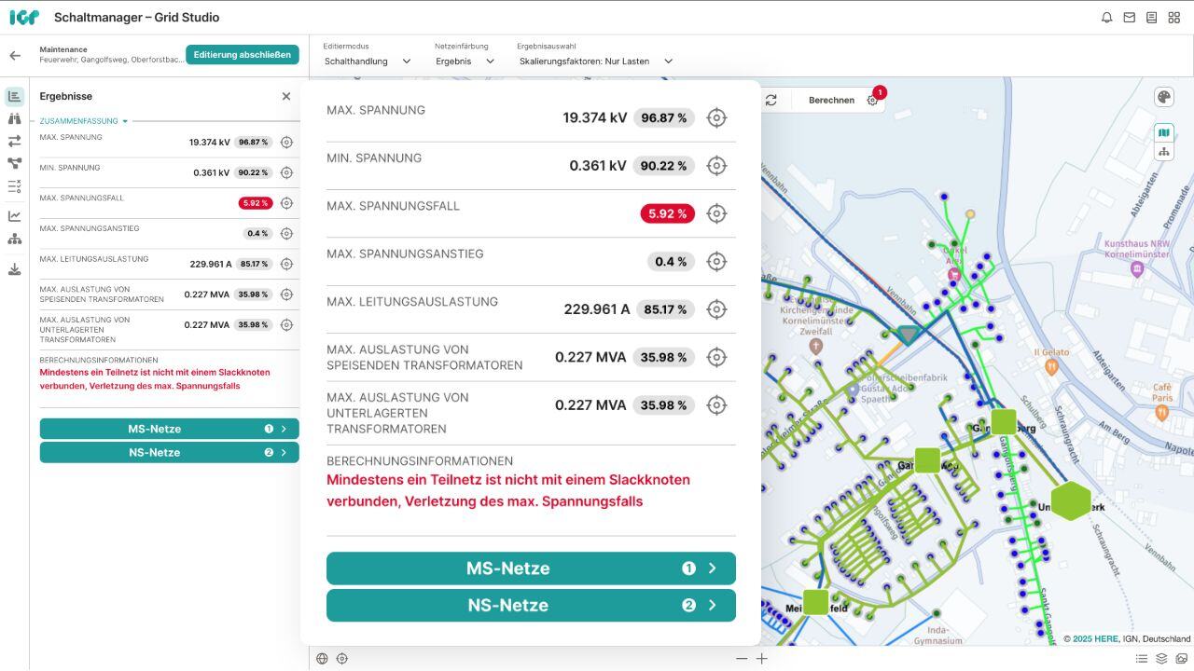Viewport: 1194px width, 671px height.
Task: Click the 96.87 % badge in enlarged view
Action: [x=664, y=117]
